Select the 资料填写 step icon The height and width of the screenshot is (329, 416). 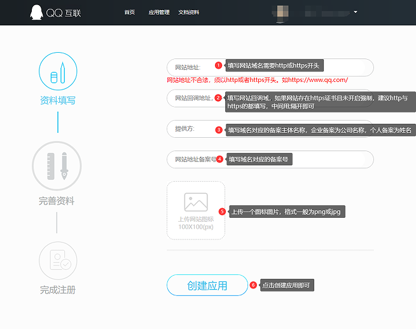58,71
